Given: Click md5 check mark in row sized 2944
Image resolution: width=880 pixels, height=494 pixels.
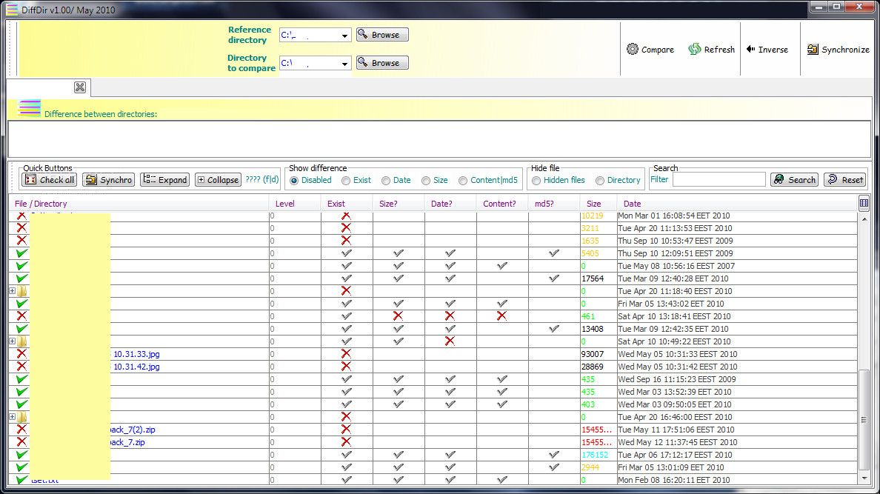Looking at the screenshot, I should point(554,467).
